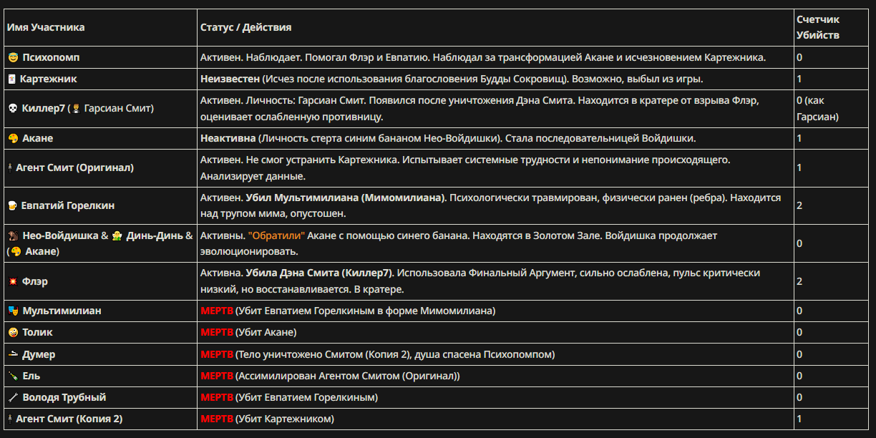Select the name 'Агент Смит (Оригинал)'
Image resolution: width=876 pixels, height=438 pixels.
(x=75, y=167)
